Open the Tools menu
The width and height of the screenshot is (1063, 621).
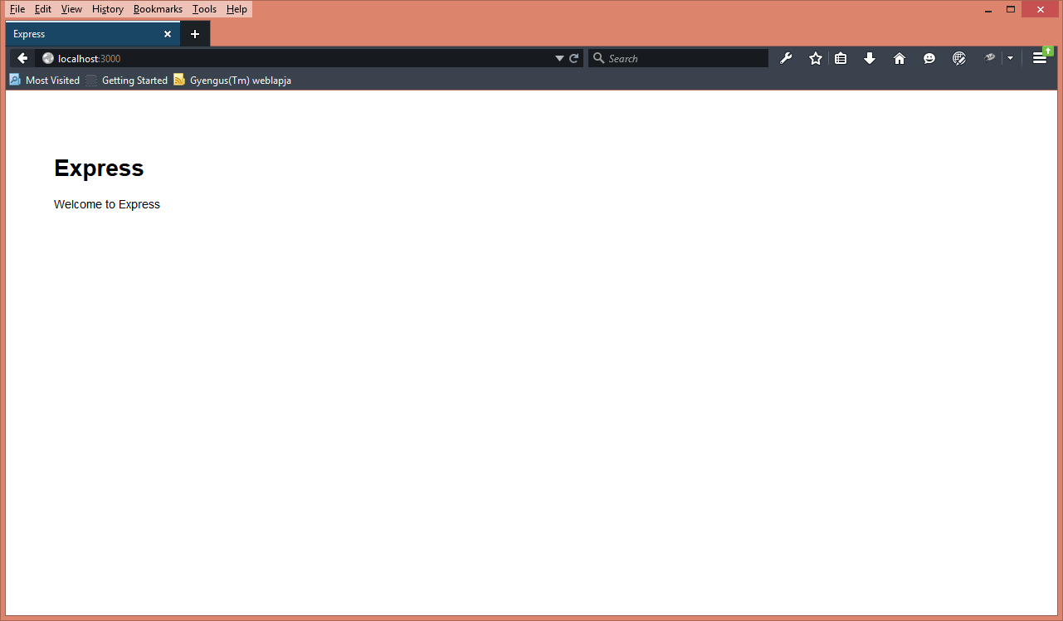204,9
